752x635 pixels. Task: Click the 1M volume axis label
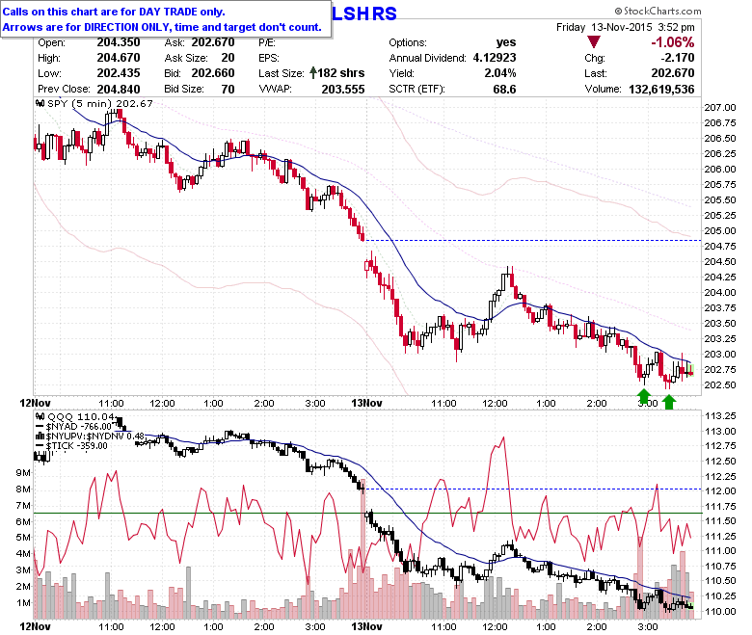point(23,603)
